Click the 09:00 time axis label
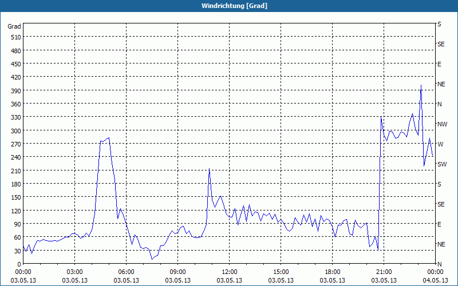458x286 pixels. point(177,272)
